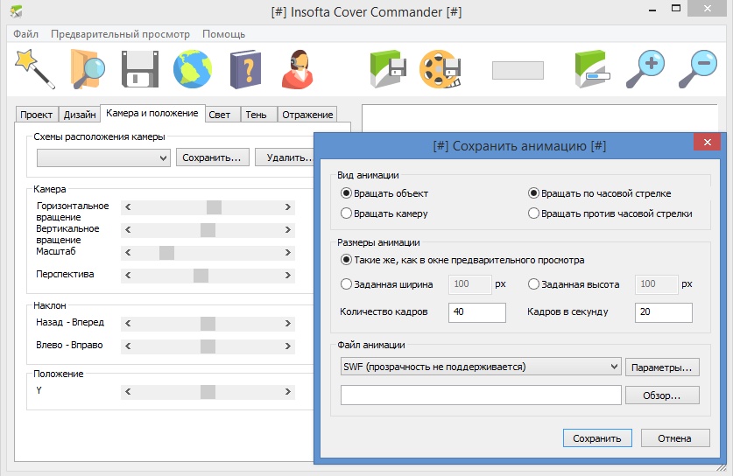Click Удалить... camera scheme button
733x476 pixels.
[x=285, y=157]
